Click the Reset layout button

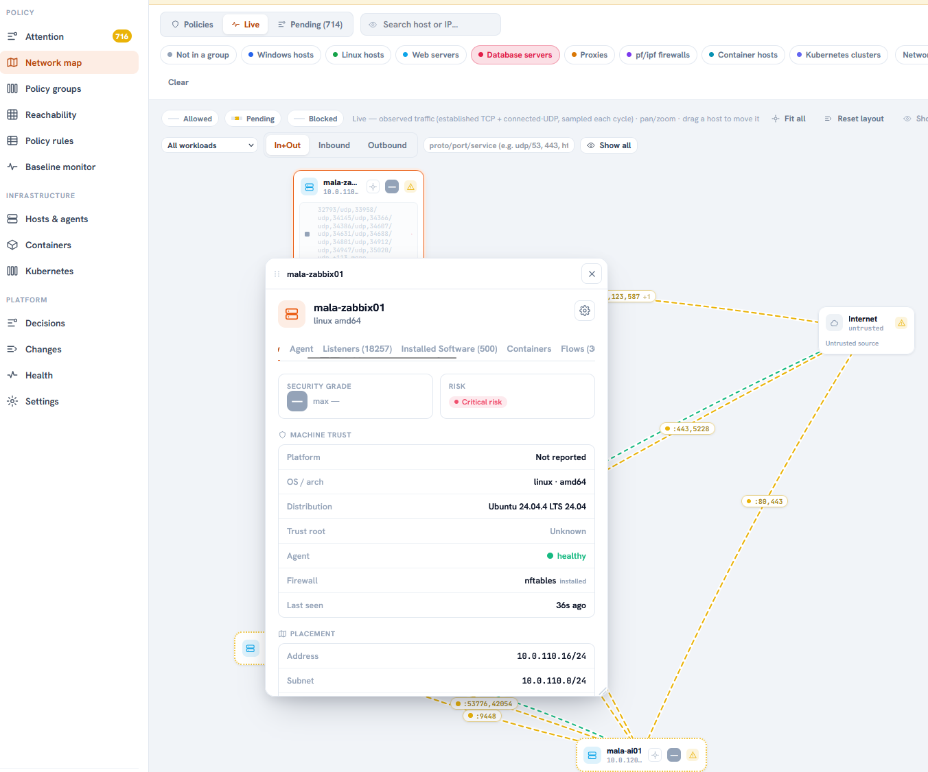pyautogui.click(x=854, y=119)
